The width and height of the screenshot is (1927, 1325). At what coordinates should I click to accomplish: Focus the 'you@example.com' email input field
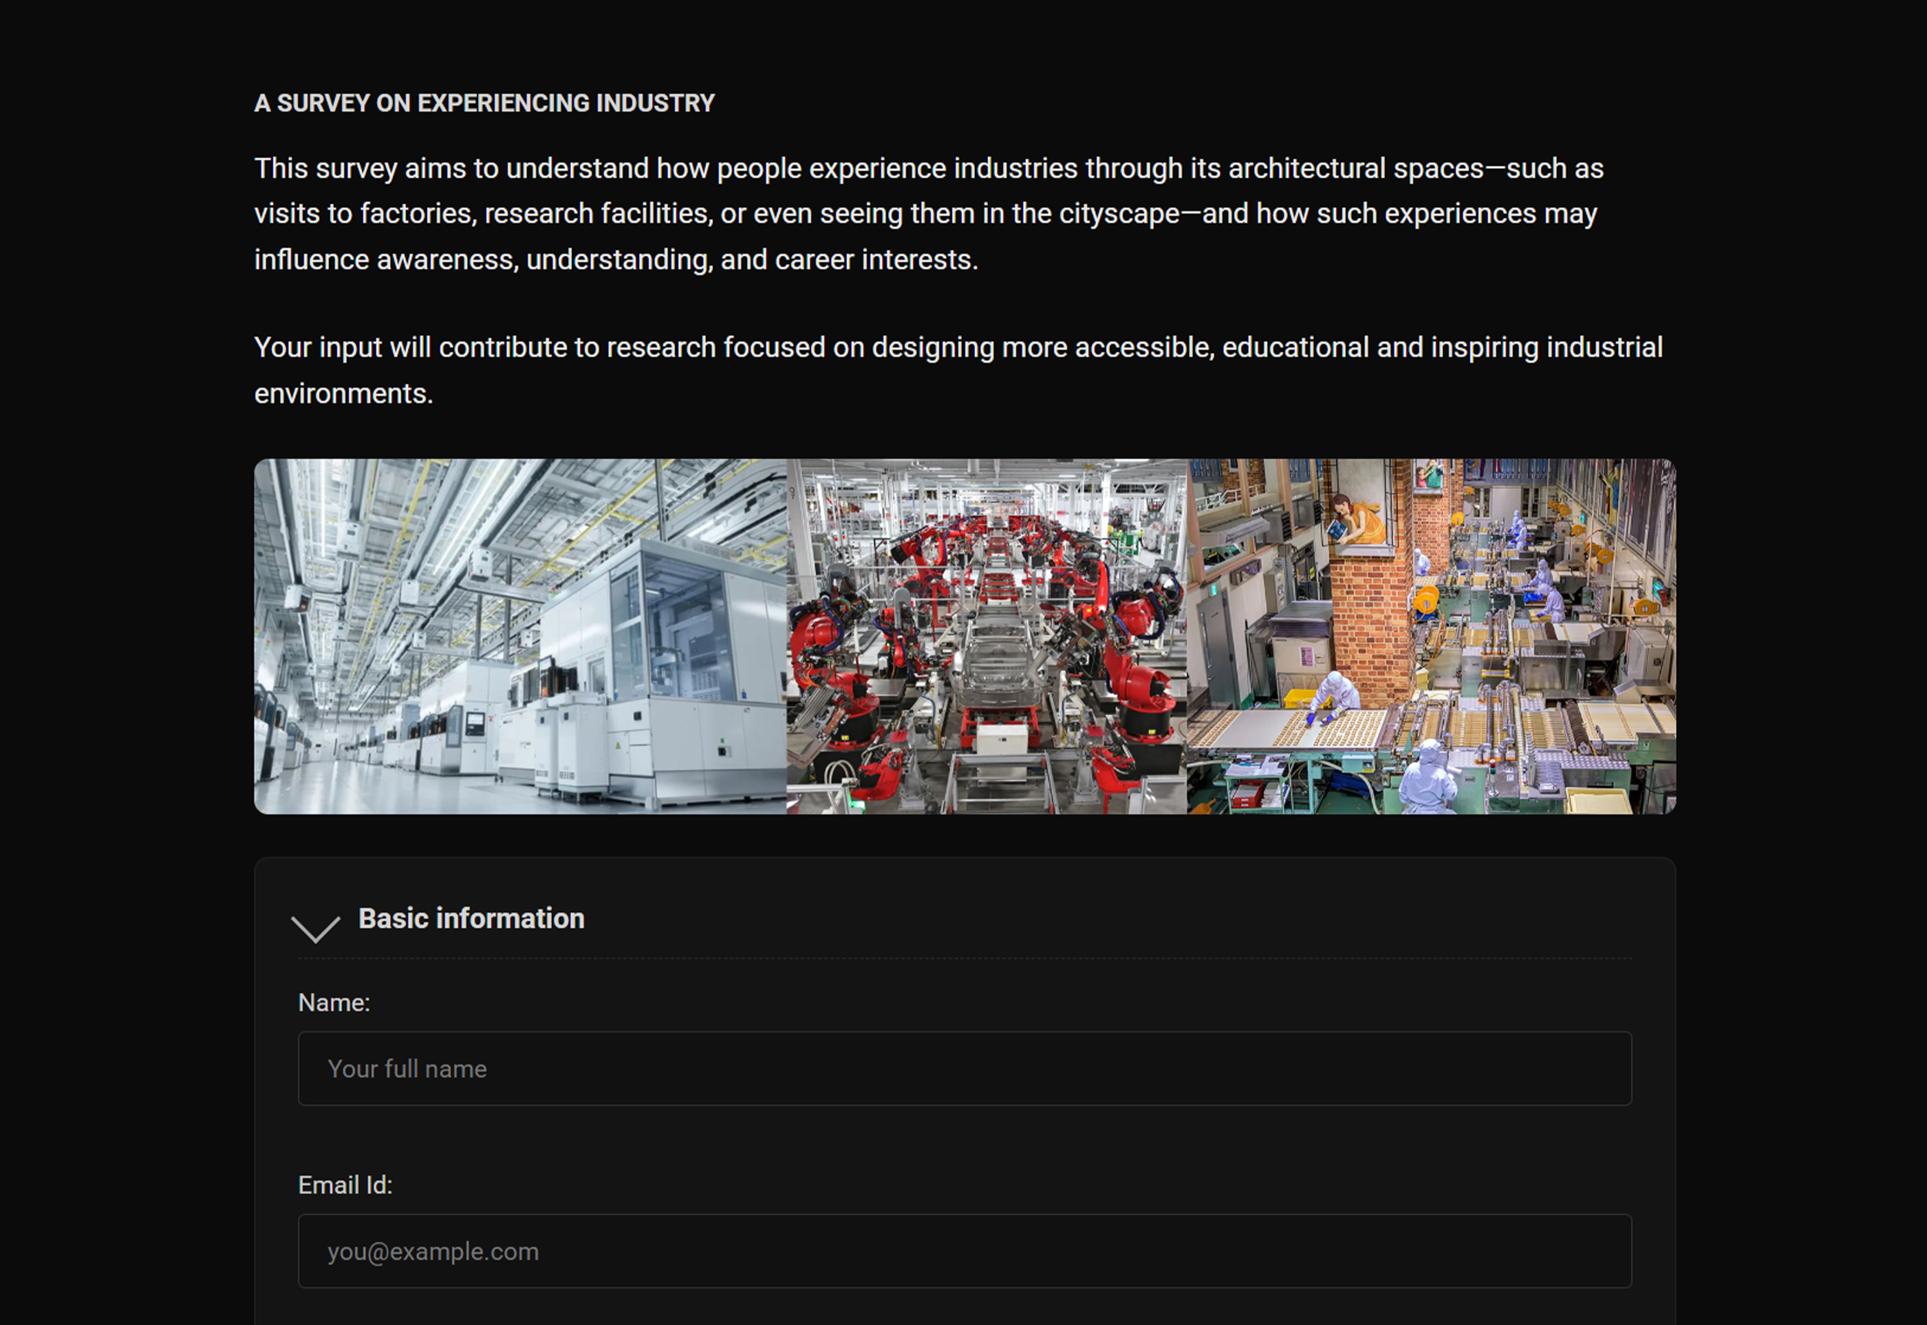963,1250
